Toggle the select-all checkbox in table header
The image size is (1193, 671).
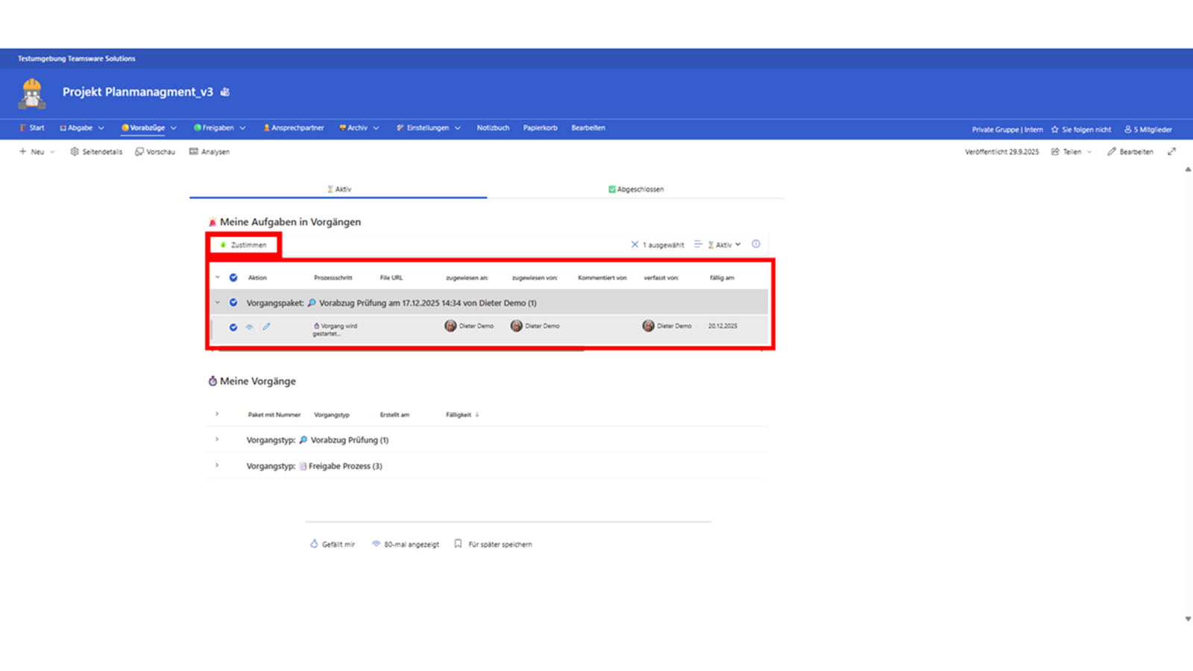[233, 277]
